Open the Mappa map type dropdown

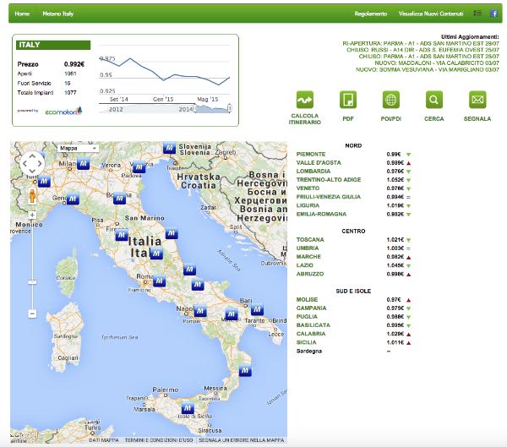78,148
